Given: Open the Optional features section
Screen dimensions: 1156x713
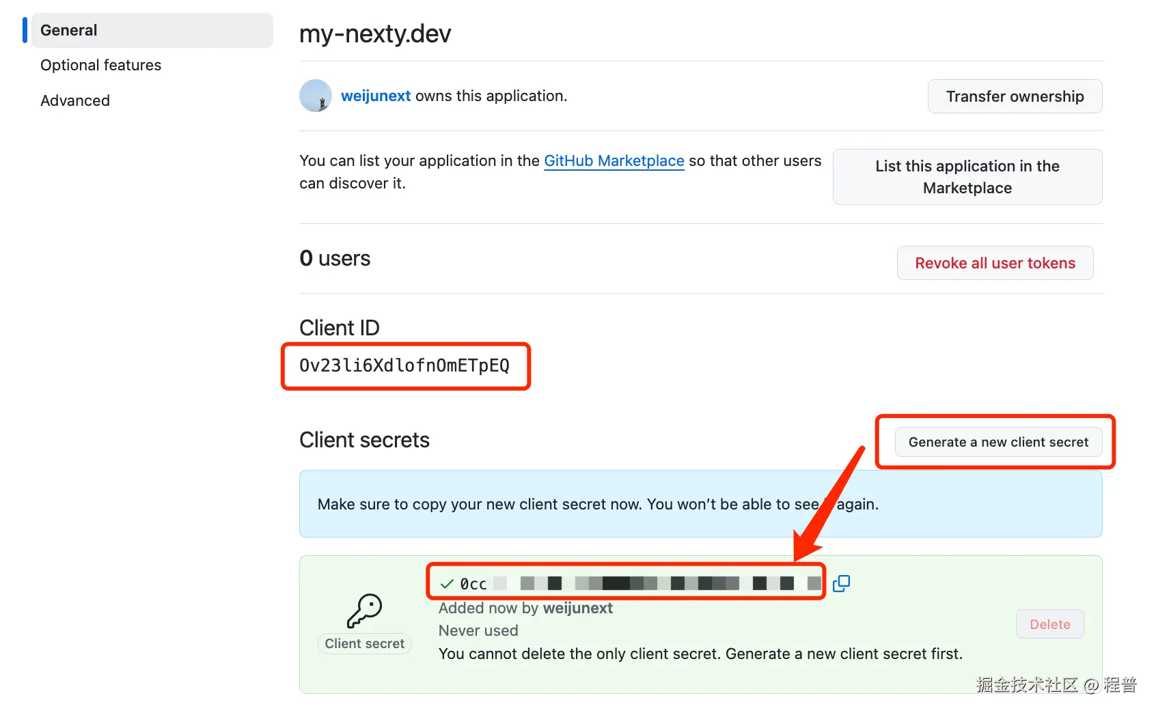Looking at the screenshot, I should point(100,65).
